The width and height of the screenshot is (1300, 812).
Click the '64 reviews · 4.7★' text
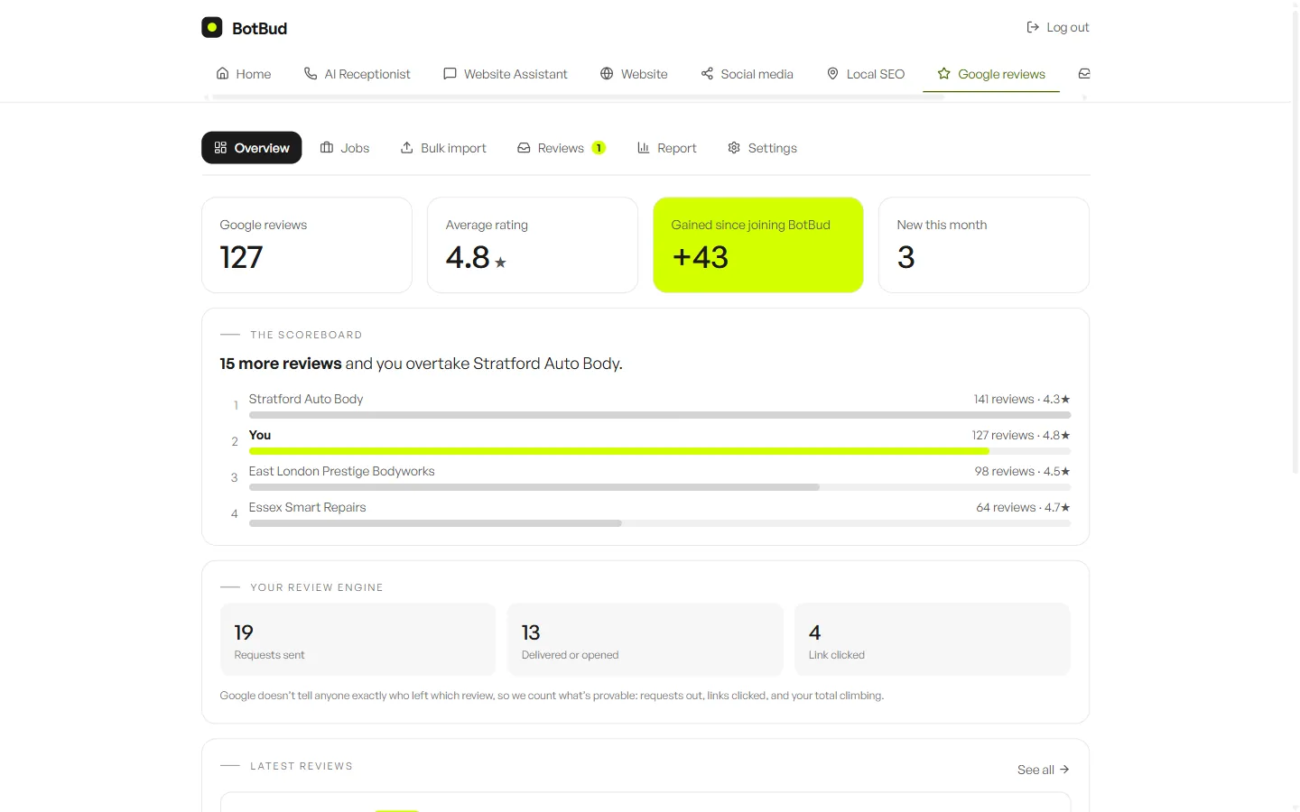(1024, 507)
